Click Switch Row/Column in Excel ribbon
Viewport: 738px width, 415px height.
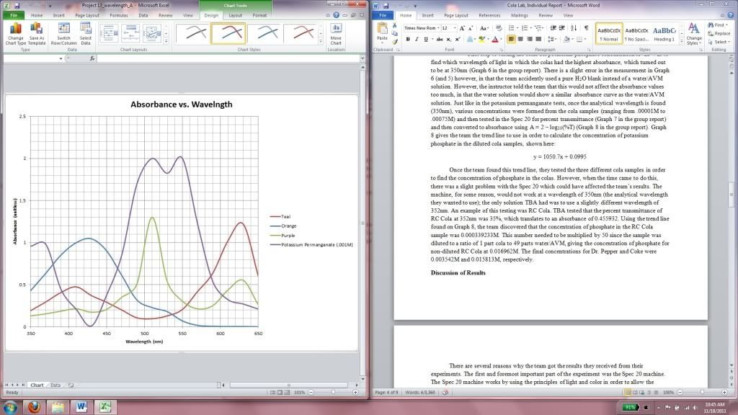[x=63, y=34]
